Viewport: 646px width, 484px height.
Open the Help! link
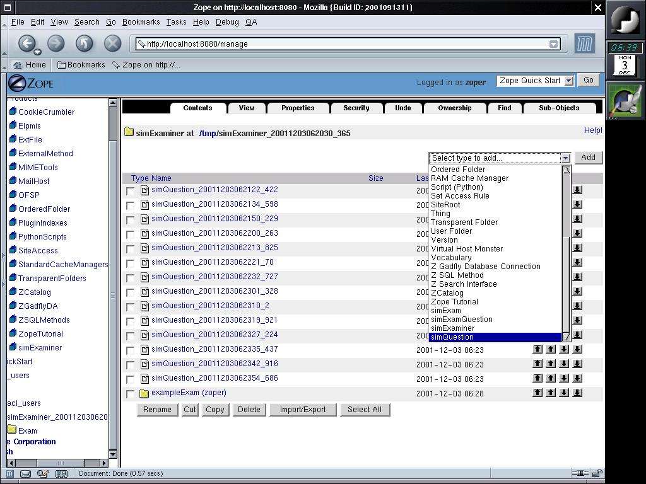[x=593, y=130]
